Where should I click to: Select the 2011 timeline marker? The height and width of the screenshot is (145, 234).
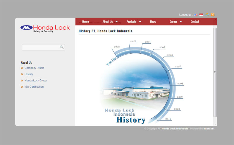[168, 119]
